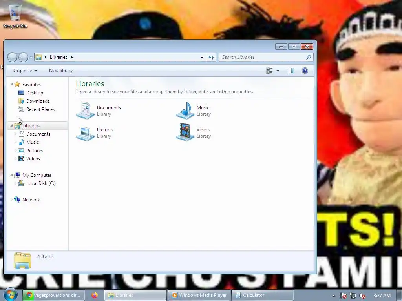The image size is (402, 301).
Task: Click the Libraries folder icon in the details pane
Action: point(22,261)
